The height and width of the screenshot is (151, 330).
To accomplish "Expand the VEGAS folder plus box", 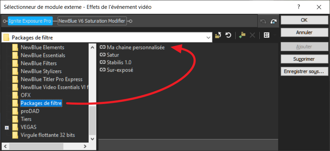I will [7, 128].
